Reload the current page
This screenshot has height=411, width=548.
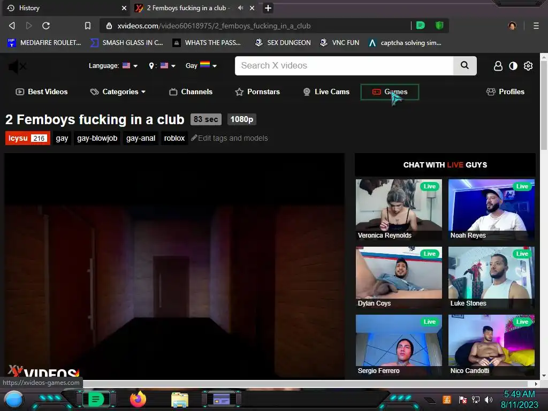pyautogui.click(x=46, y=26)
